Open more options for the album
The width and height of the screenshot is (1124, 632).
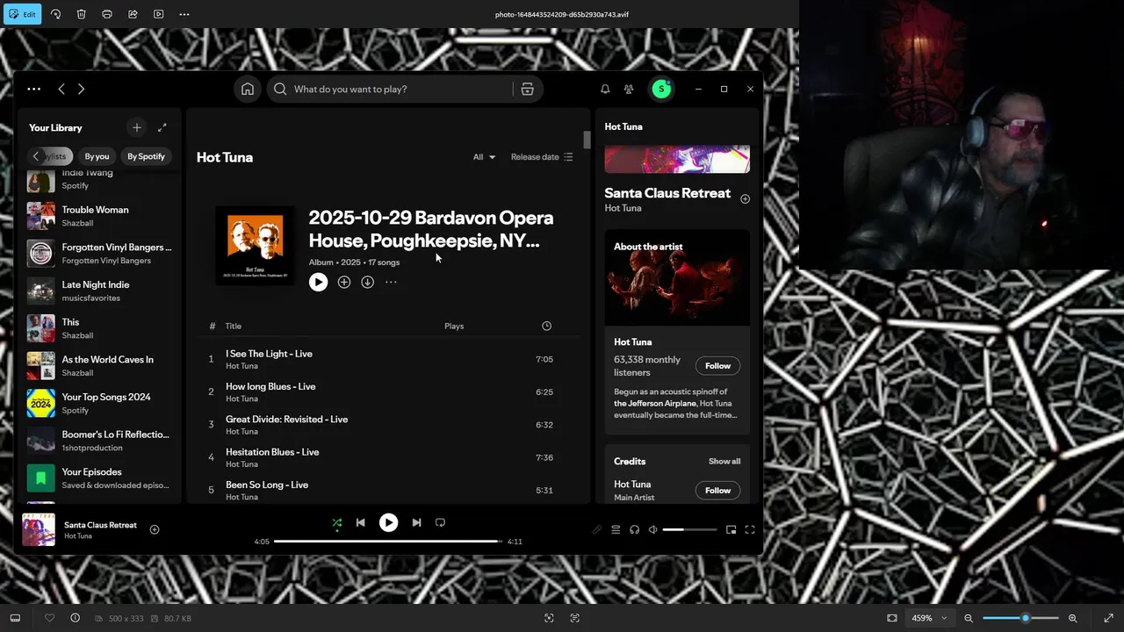(391, 282)
